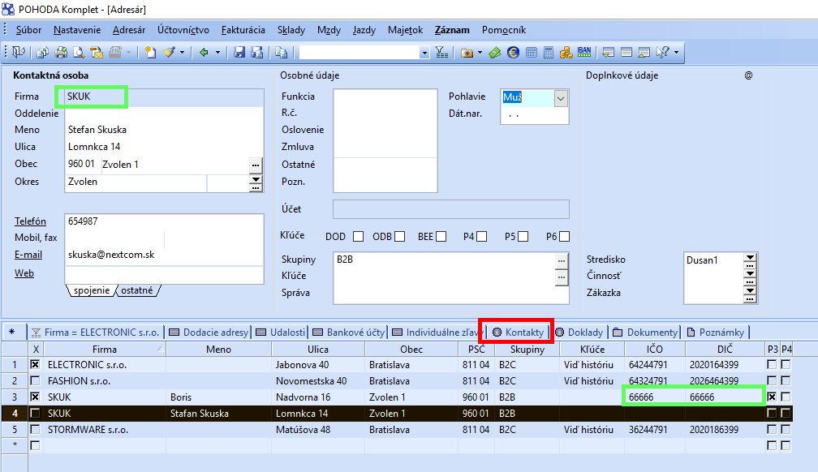Tick the ODB key checkbox
Viewport: 818px width, 472px height.
[x=399, y=237]
